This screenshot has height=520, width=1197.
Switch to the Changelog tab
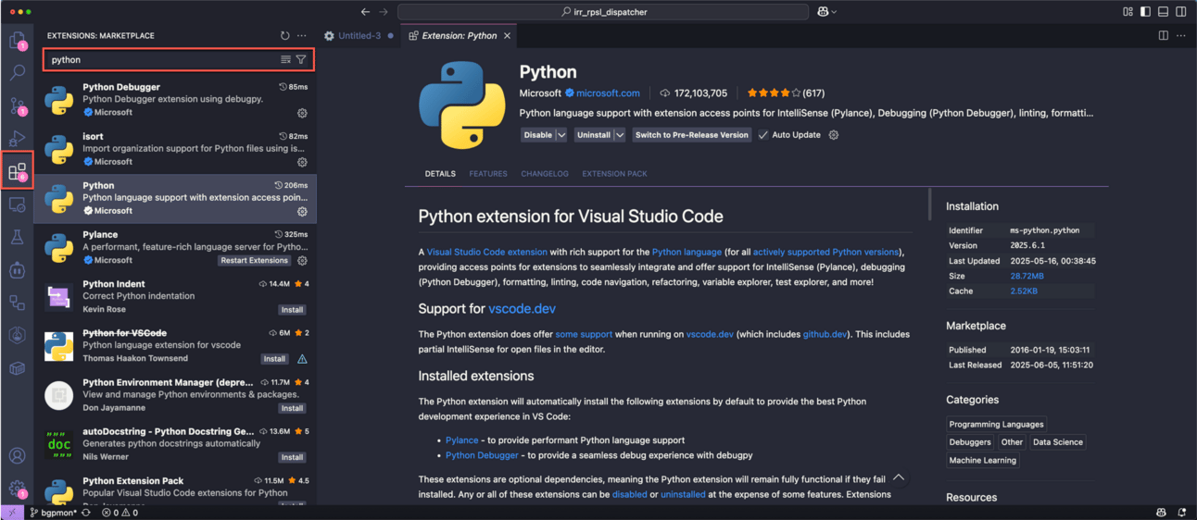click(544, 174)
